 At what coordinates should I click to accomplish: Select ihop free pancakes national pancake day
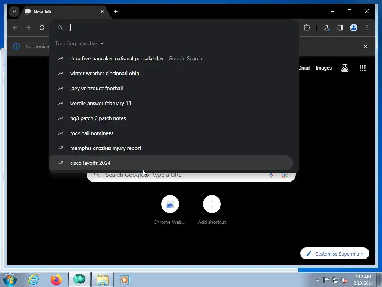point(171,58)
